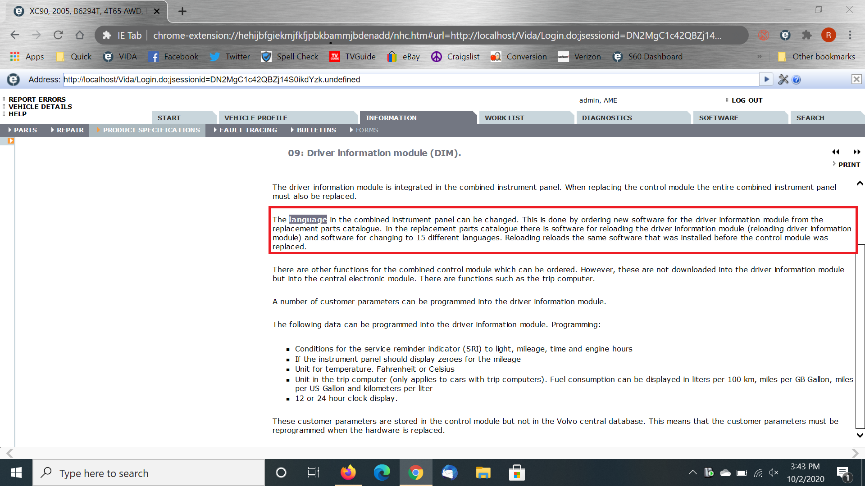The image size is (865, 486).
Task: Go to next page double-right arrows
Action: tap(856, 152)
